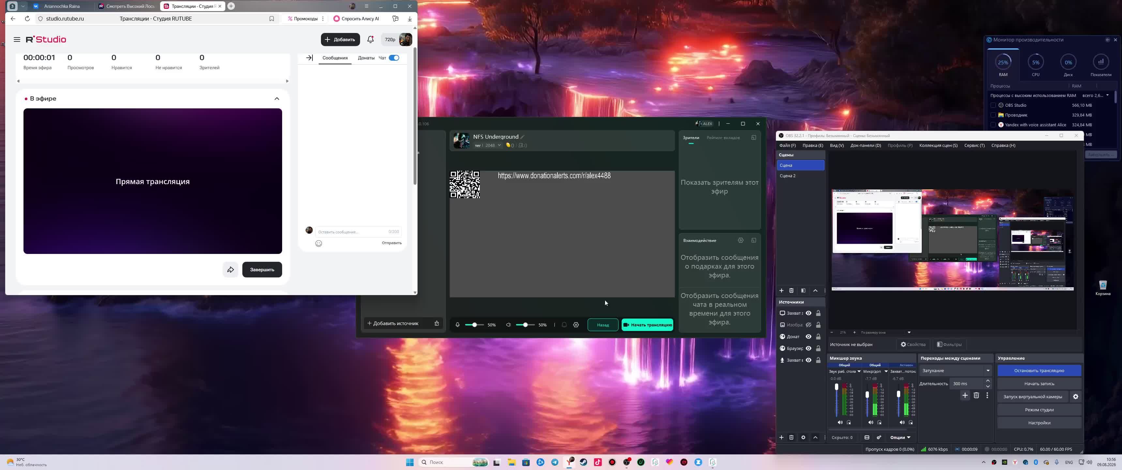Screen dimensions: 1122x470
Task: Collapse the В эфире section
Action: (x=277, y=99)
